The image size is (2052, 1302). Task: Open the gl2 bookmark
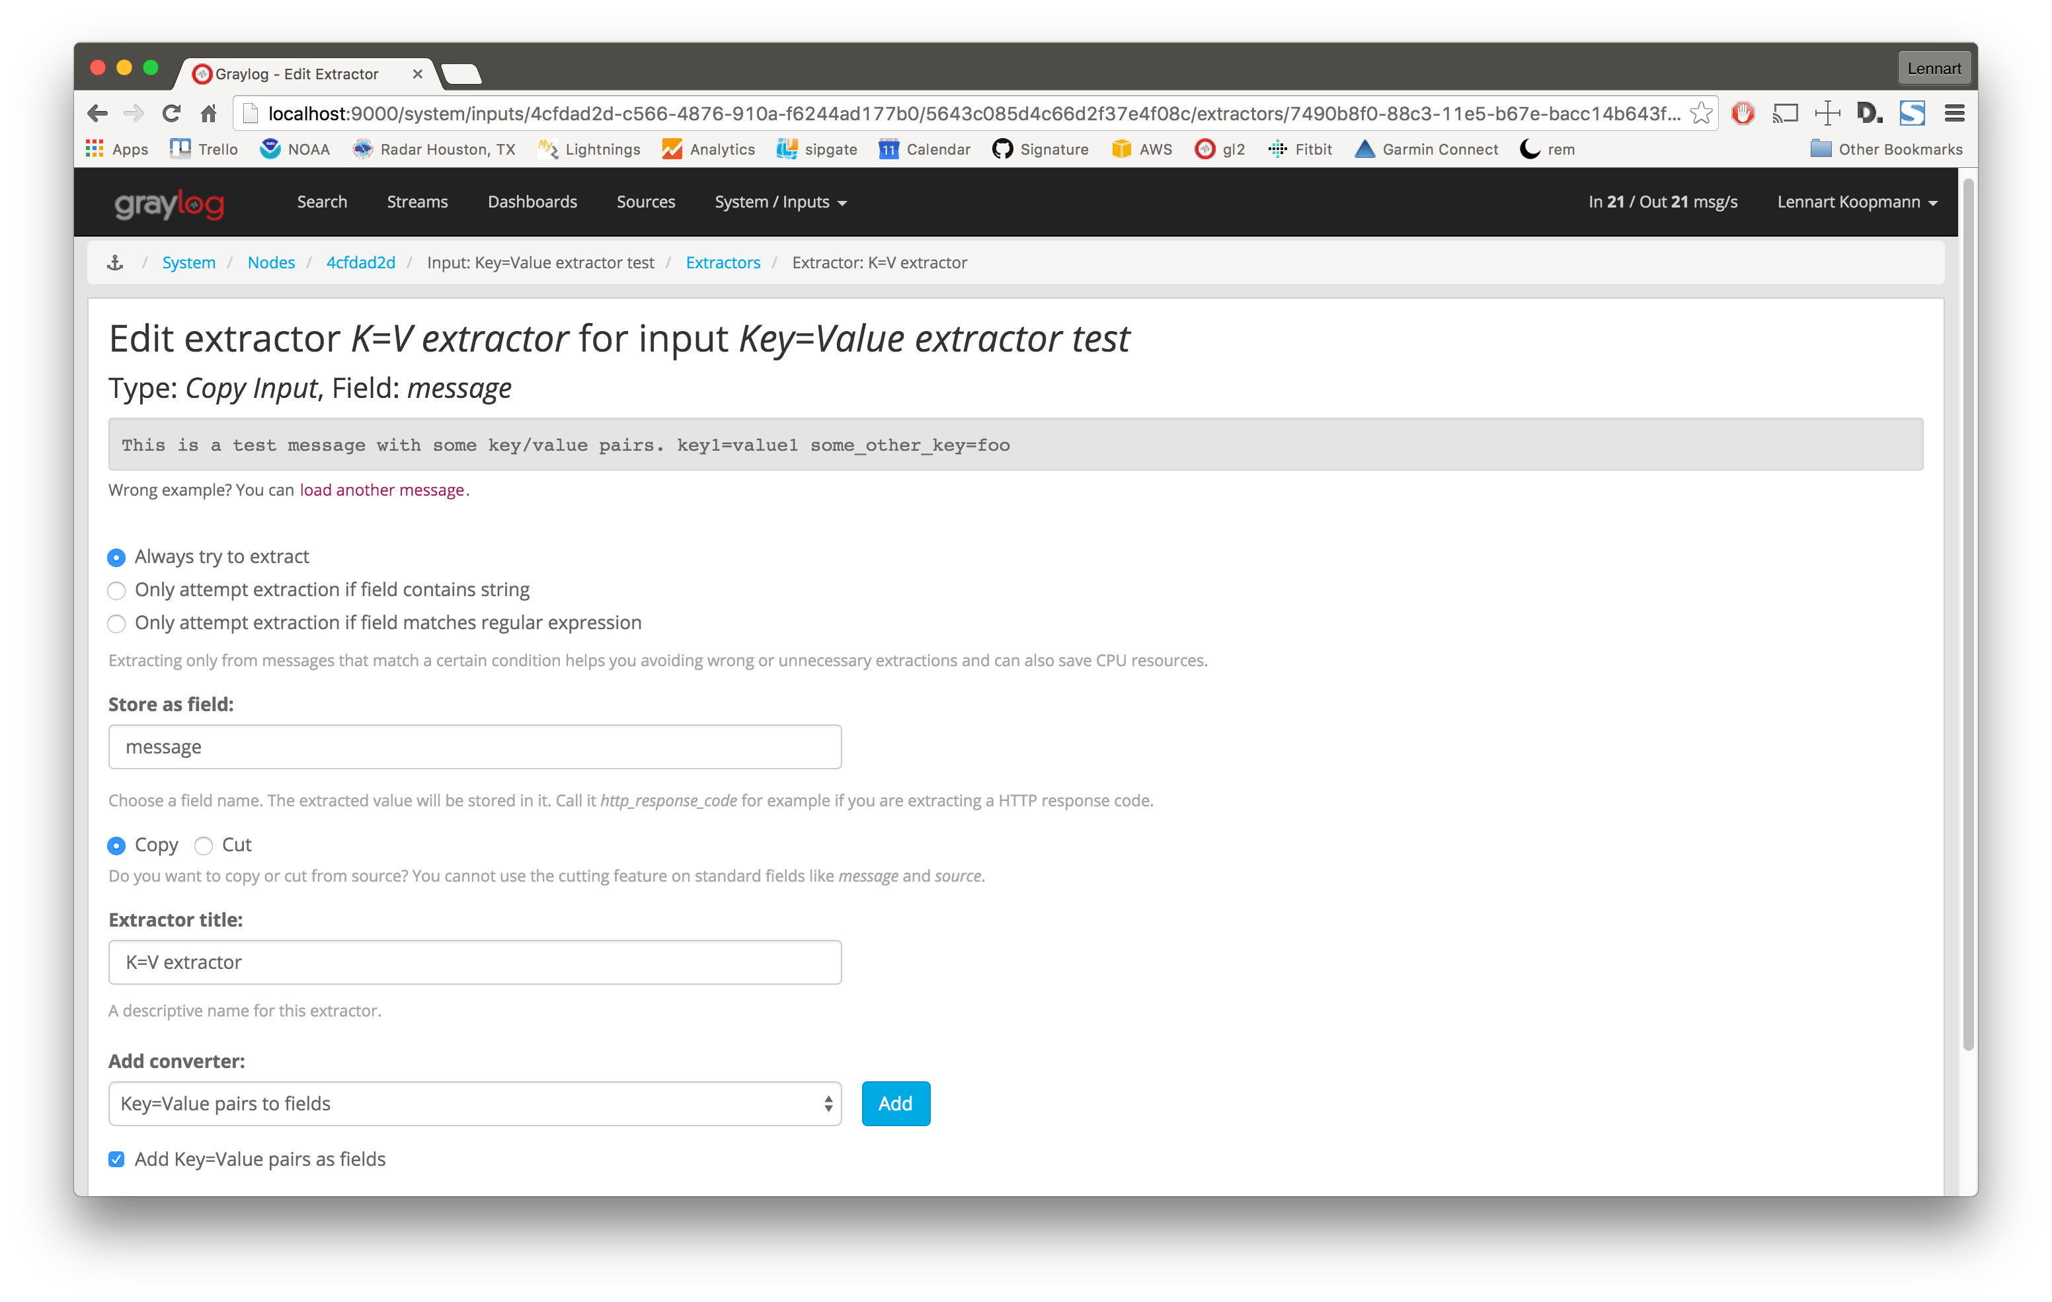tap(1220, 148)
